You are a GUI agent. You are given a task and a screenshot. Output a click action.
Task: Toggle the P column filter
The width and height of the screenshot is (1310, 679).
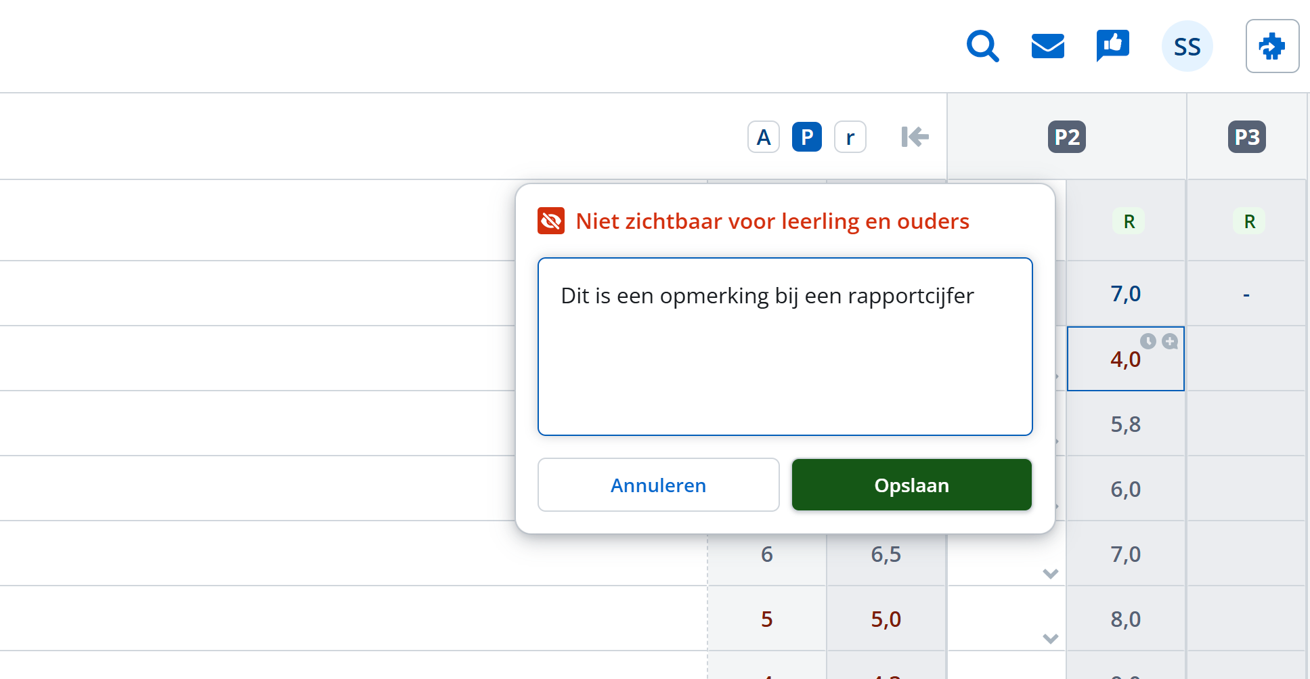[807, 137]
